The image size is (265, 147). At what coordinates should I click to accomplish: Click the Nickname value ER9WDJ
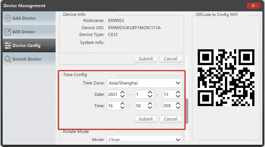(x=116, y=20)
